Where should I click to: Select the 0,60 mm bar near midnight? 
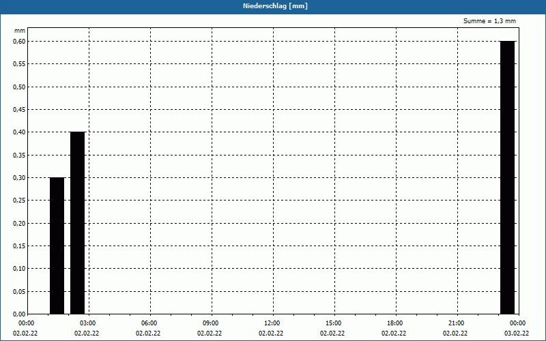pyautogui.click(x=507, y=177)
